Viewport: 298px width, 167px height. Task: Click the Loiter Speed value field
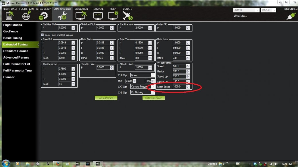[x=179, y=87]
